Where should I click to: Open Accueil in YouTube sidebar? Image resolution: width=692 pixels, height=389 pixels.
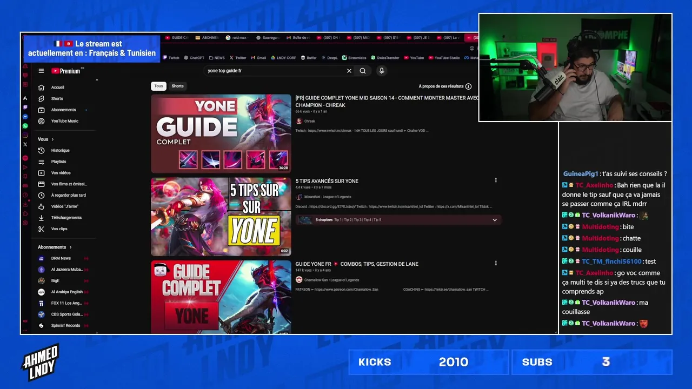tap(52, 88)
